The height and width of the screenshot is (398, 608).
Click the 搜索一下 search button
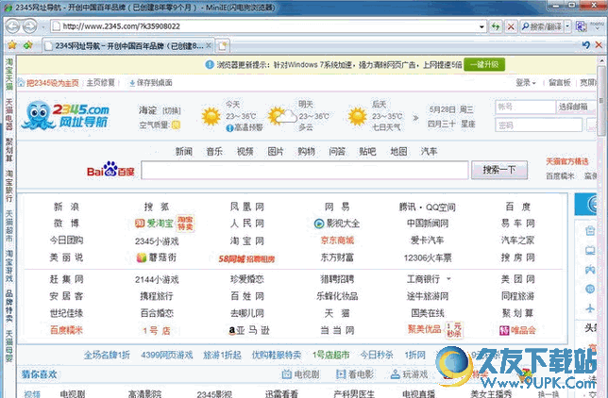(x=499, y=170)
